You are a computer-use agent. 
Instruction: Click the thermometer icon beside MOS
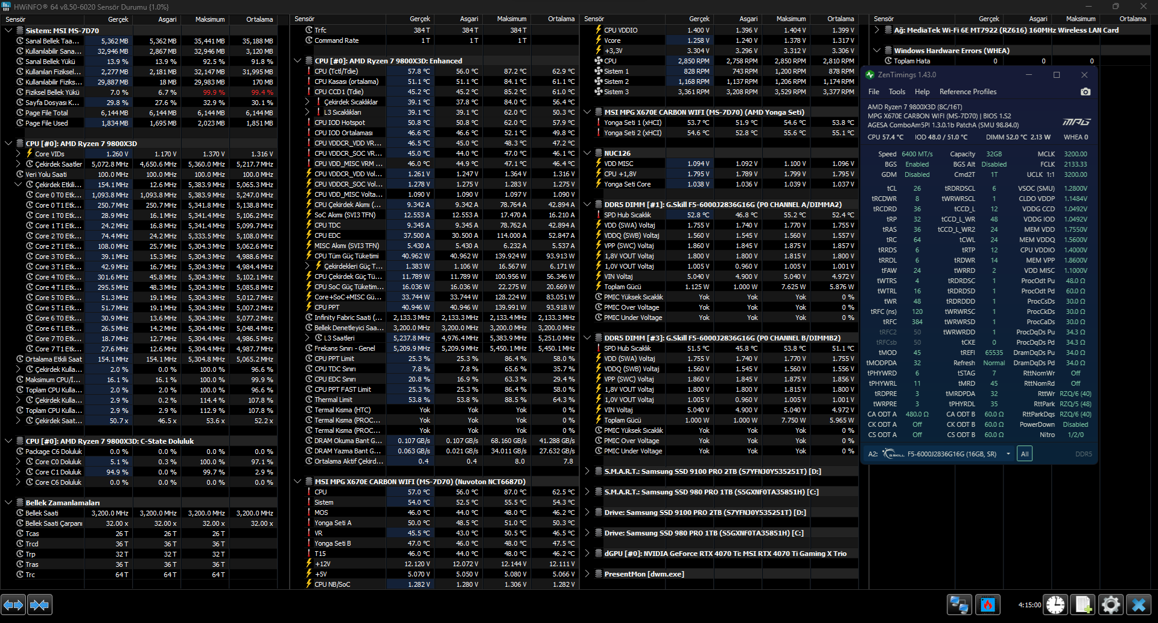point(309,513)
